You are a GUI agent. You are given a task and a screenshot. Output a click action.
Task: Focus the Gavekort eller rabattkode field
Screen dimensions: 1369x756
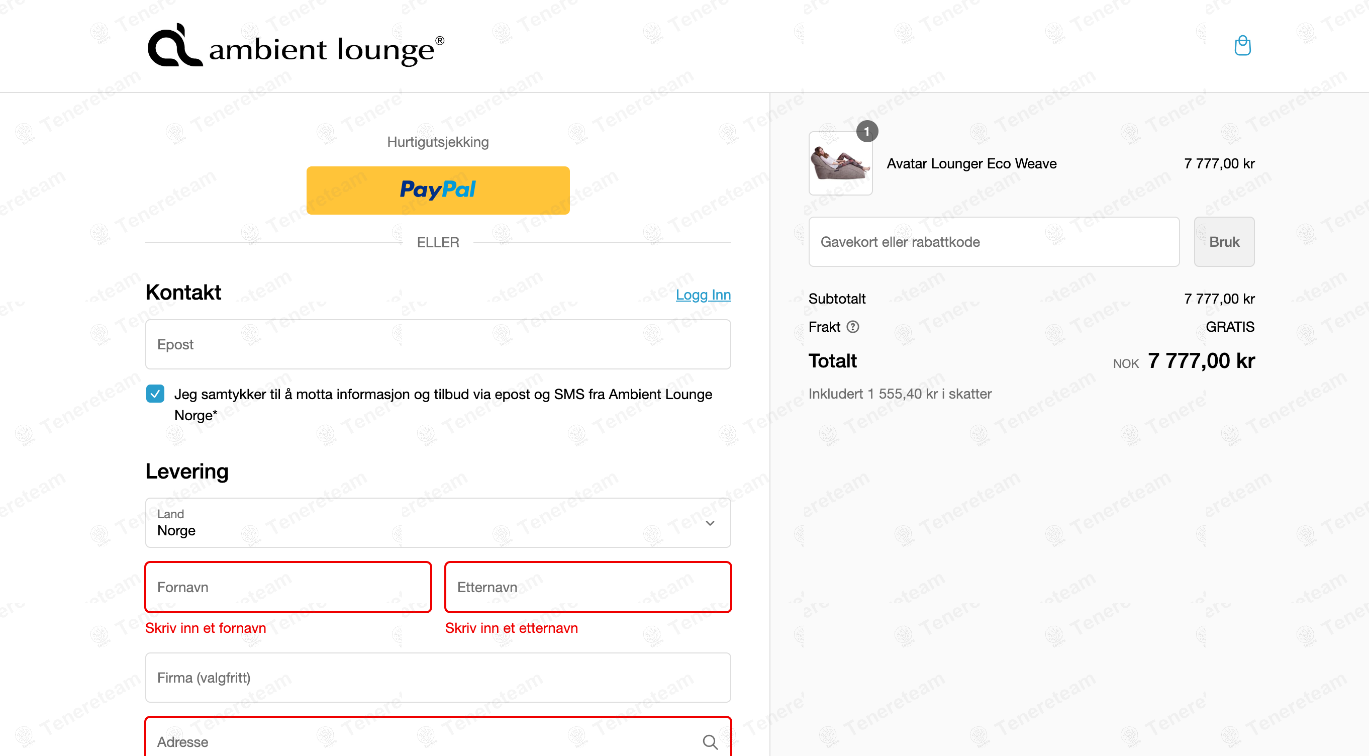click(x=994, y=242)
